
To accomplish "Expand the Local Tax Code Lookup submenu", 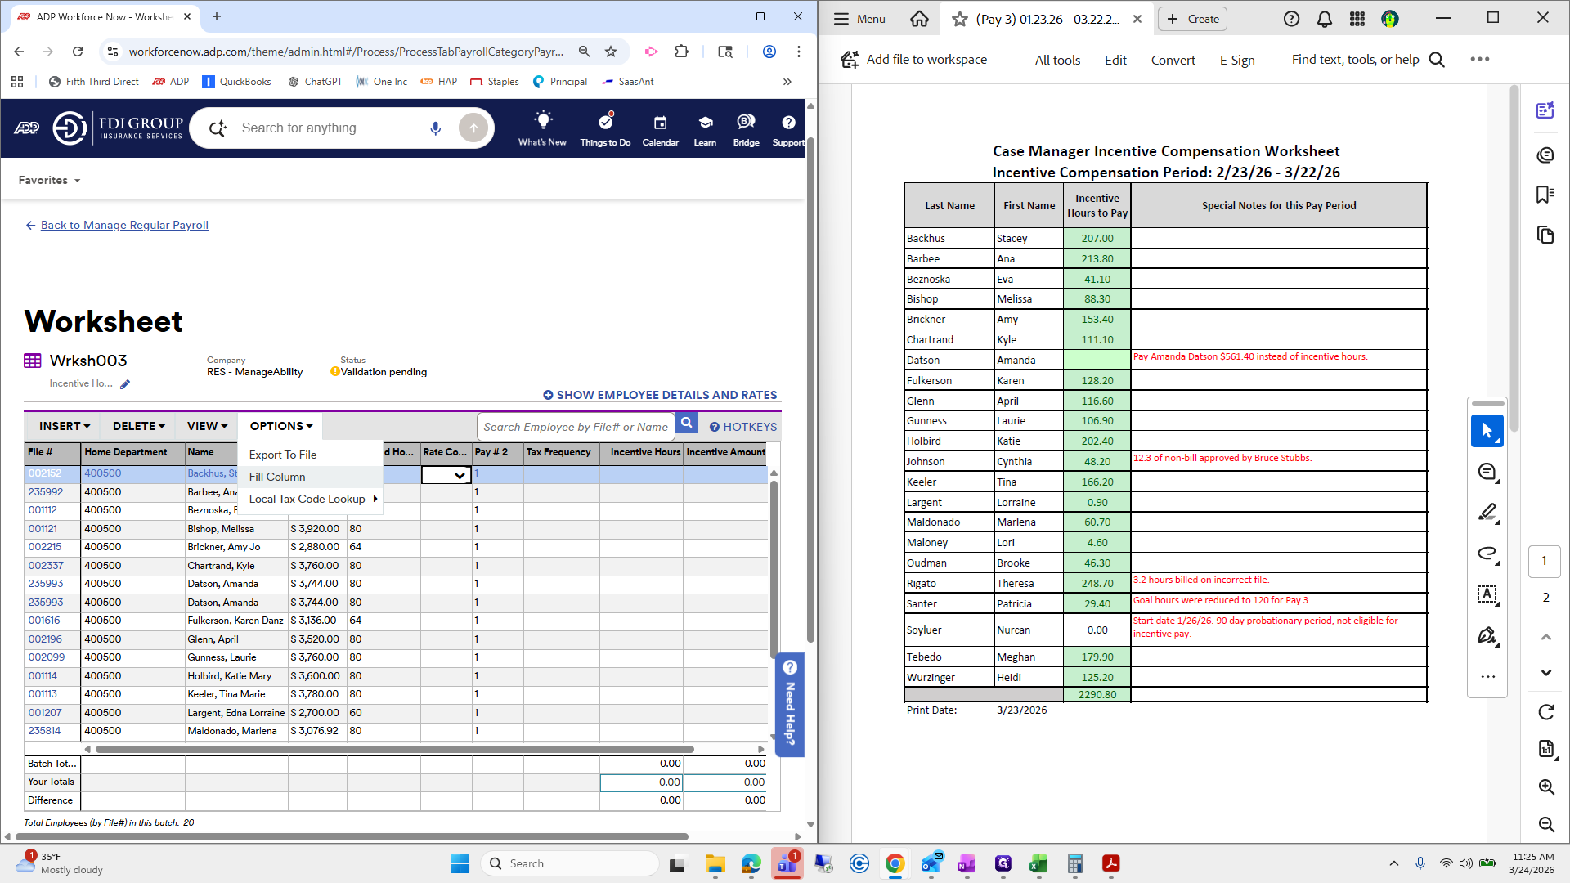I will 307,499.
